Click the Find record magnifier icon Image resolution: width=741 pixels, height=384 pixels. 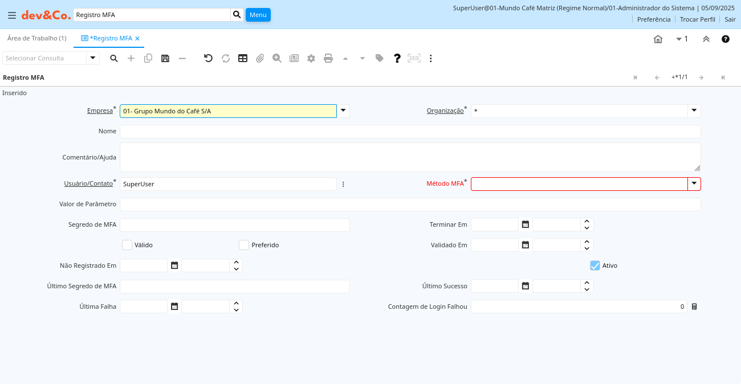pyautogui.click(x=114, y=58)
